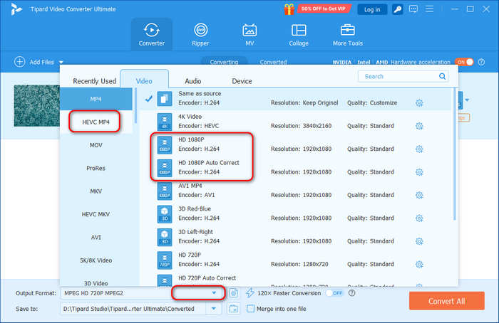Expand the video item format arrow
The image size is (499, 323).
[467, 100]
